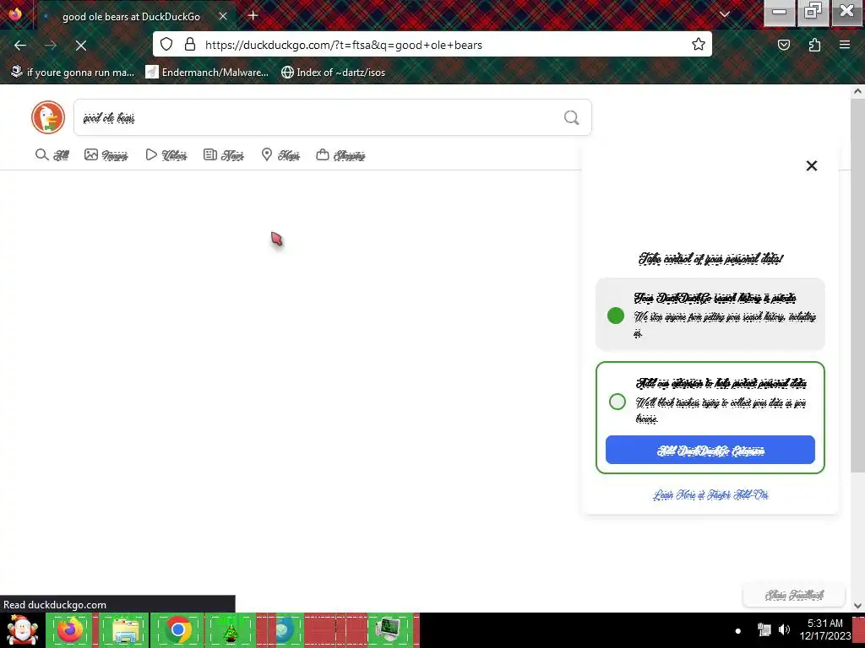Click green filled search-history-private indicator
The height and width of the screenshot is (648, 865).
(x=616, y=316)
